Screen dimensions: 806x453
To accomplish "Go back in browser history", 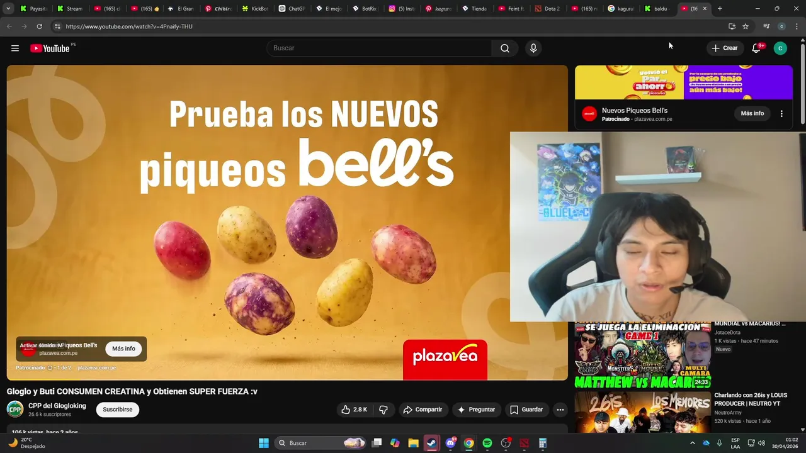I will pyautogui.click(x=9, y=26).
